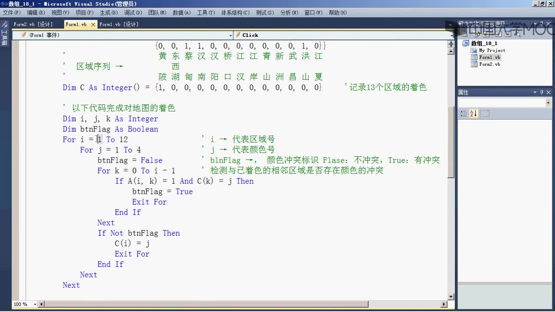The image size is (555, 312).
Task: Open the 测试(S) menu
Action: point(265,13)
